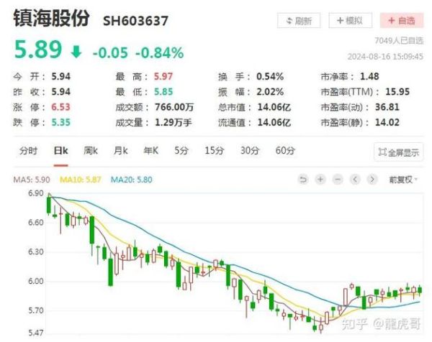Click percentage change -0.84%
This screenshot has height=342, width=432.
pyautogui.click(x=160, y=52)
